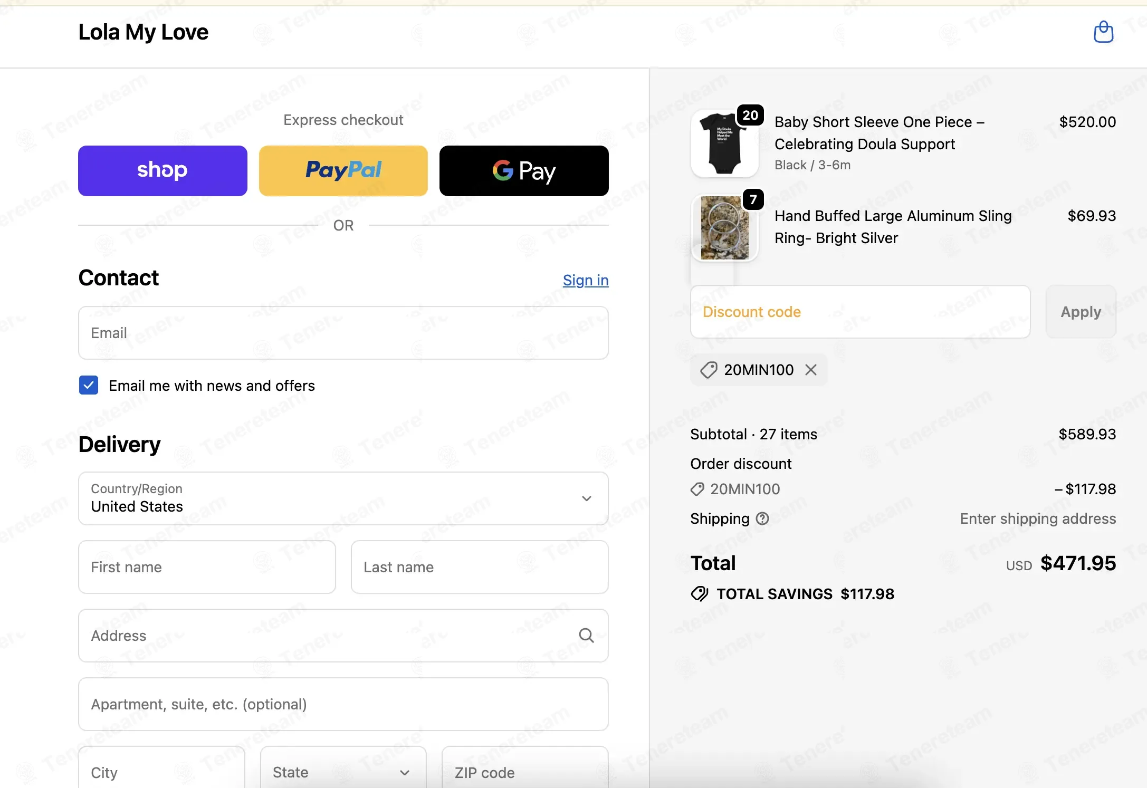
Task: Focus the Discount code field
Action: 860,312
